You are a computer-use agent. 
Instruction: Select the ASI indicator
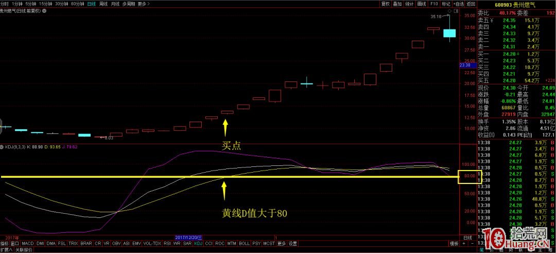[126, 244]
